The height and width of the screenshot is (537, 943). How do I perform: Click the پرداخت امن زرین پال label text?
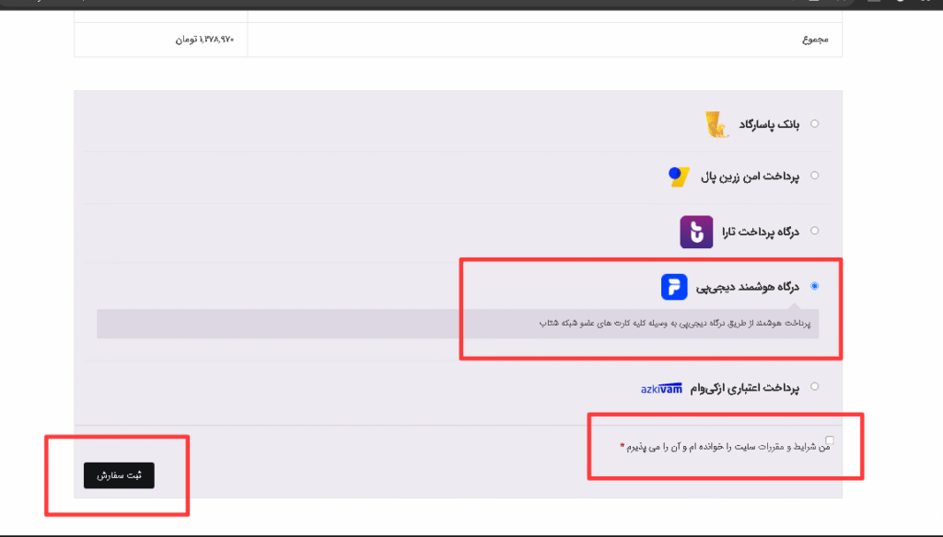[754, 177]
